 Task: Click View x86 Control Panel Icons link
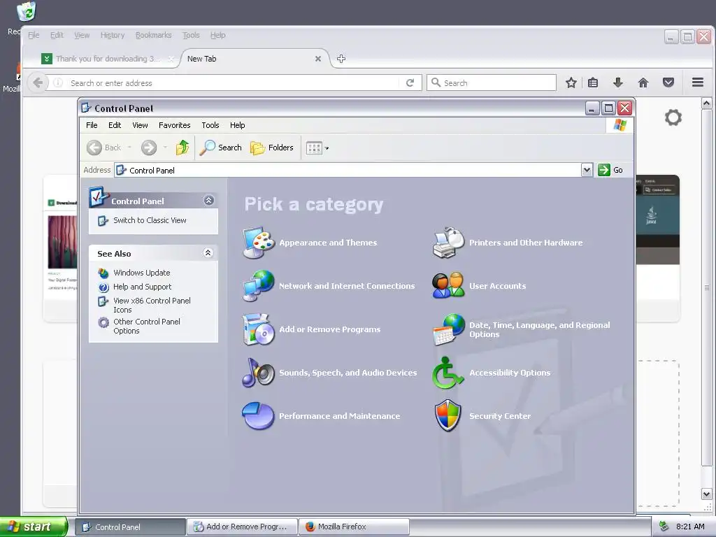point(152,305)
